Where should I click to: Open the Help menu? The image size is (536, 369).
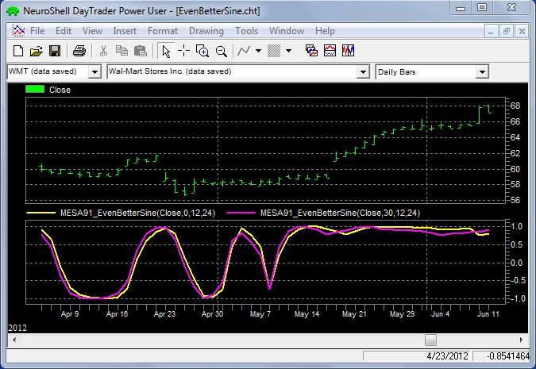pos(325,31)
